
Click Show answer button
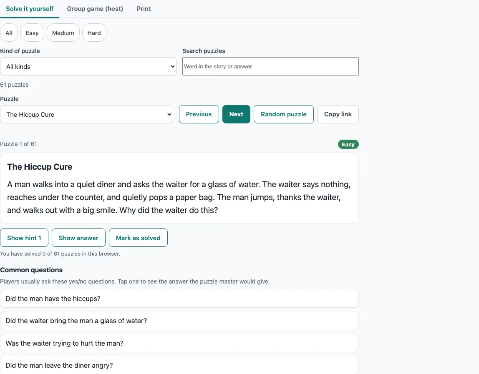[78, 238]
